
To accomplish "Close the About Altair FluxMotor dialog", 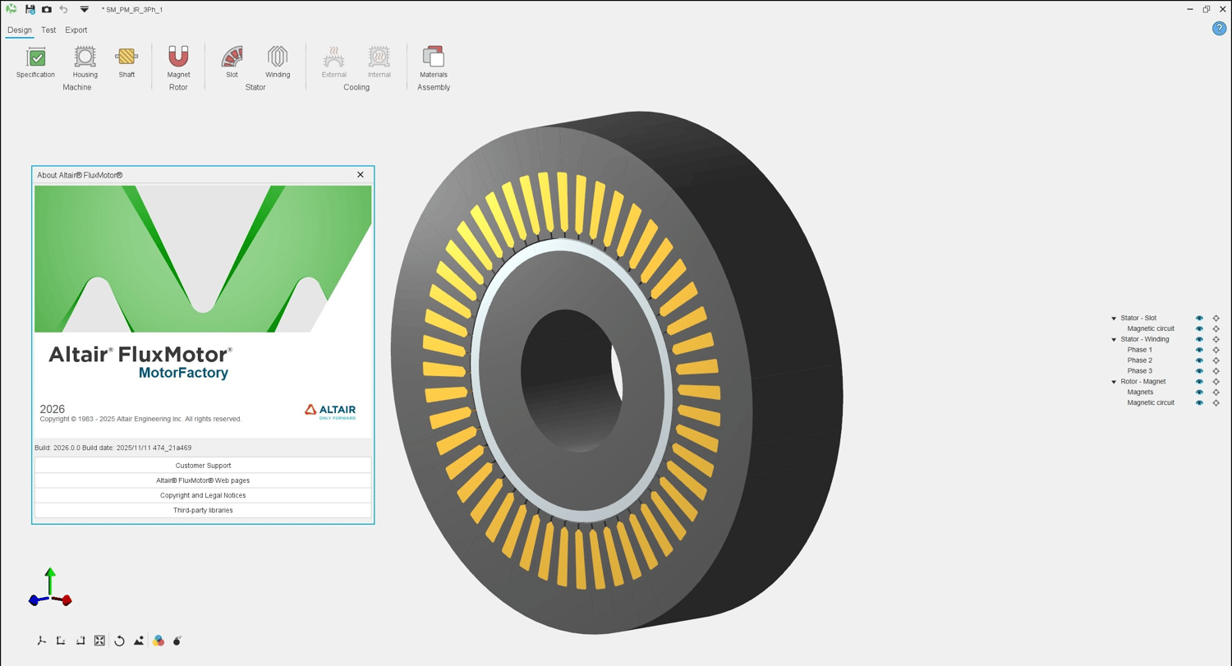I will [360, 175].
